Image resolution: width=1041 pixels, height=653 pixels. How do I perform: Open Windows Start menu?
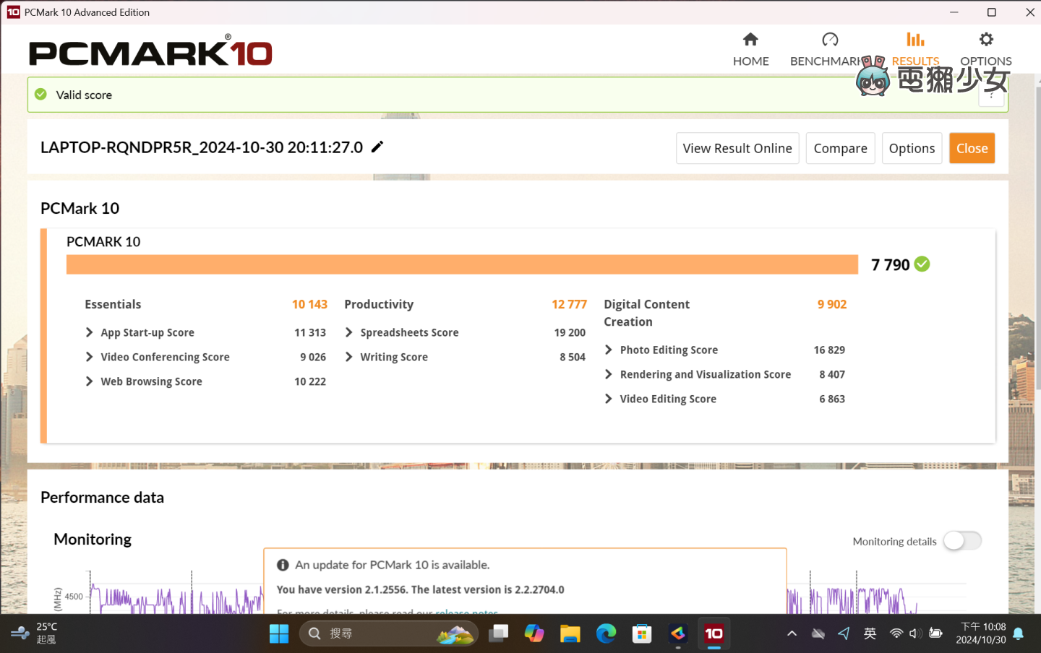[x=279, y=633]
